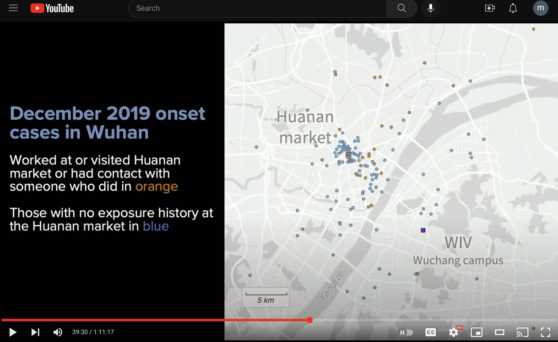Open the Create video camera icon
The height and width of the screenshot is (342, 558).
tap(490, 8)
